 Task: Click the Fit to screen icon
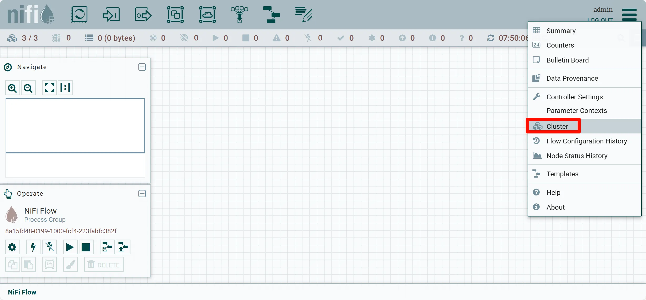click(x=49, y=87)
